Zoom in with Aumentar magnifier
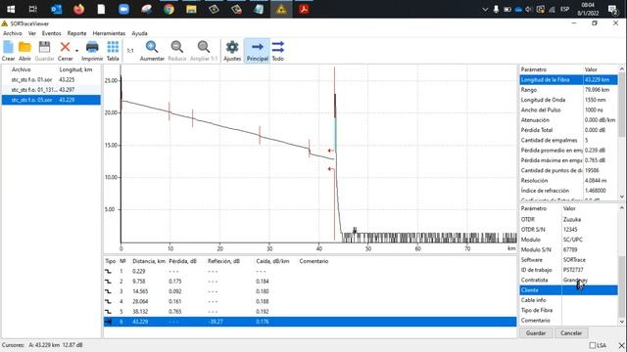This screenshot has width=627, height=352. click(152, 51)
